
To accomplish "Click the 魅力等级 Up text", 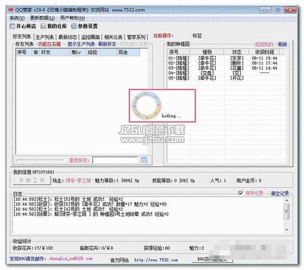I will point(137,181).
